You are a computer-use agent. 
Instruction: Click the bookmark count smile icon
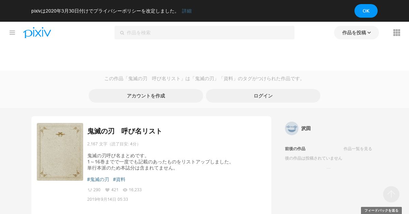point(90,190)
